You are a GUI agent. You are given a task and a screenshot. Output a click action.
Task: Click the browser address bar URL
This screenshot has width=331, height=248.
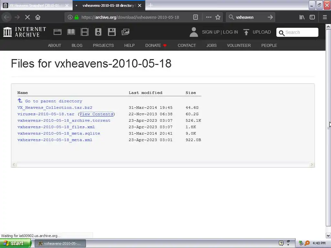click(130, 17)
